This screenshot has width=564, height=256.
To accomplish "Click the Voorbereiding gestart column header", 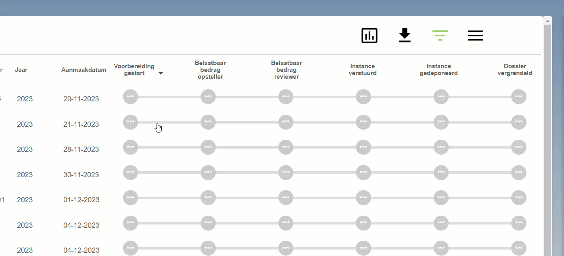I will coord(134,70).
